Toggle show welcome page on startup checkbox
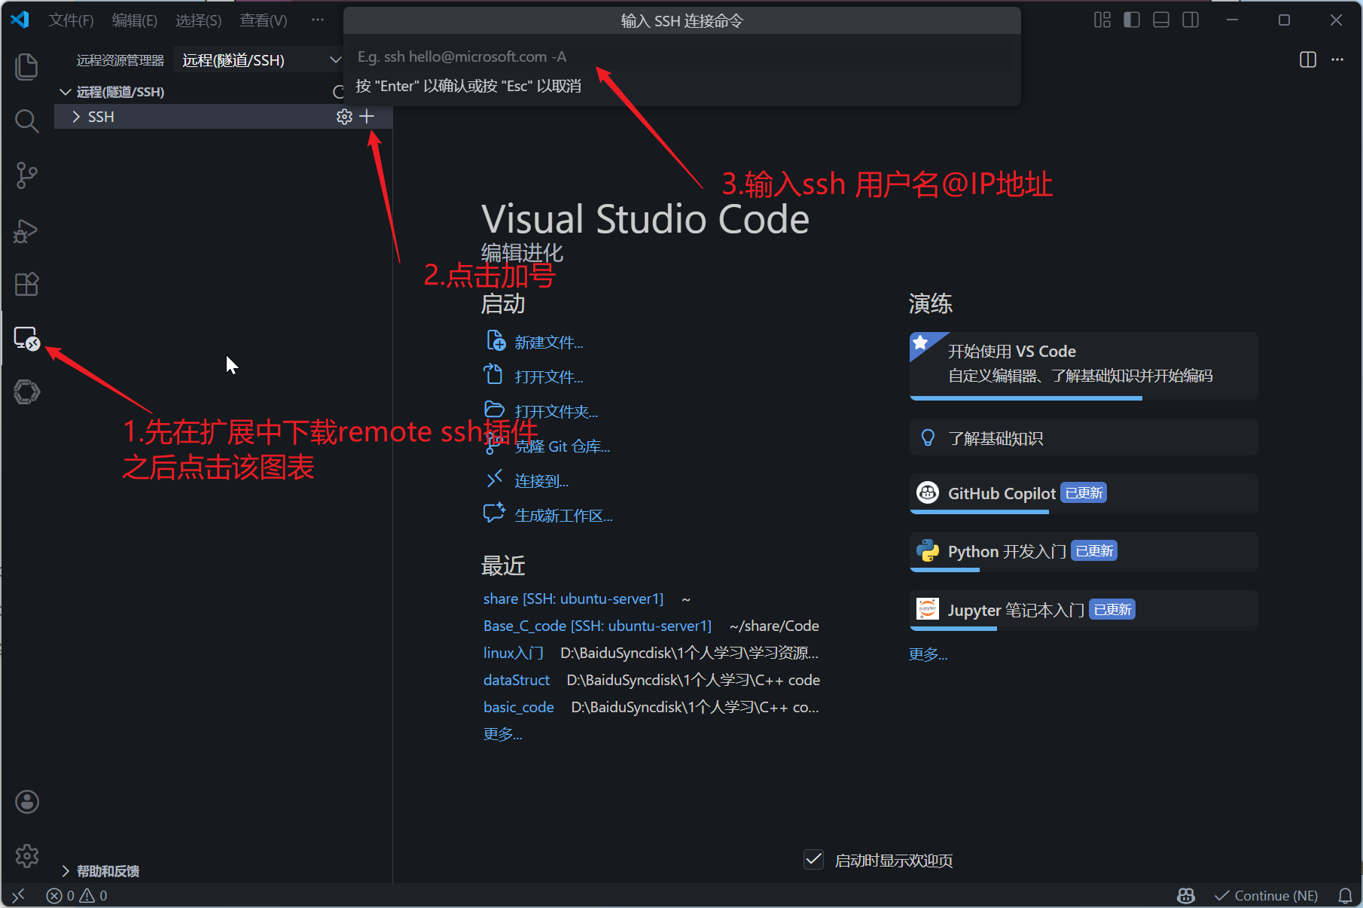 (x=814, y=860)
